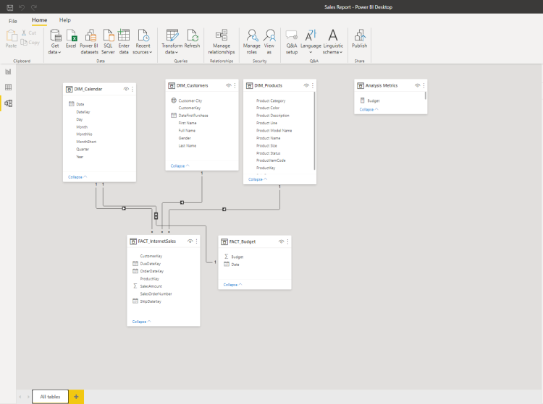Open Transform data dropdown
This screenshot has height=404, width=543.
pyautogui.click(x=172, y=41)
